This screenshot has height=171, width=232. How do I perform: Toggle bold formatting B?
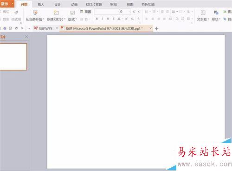point(97,19)
